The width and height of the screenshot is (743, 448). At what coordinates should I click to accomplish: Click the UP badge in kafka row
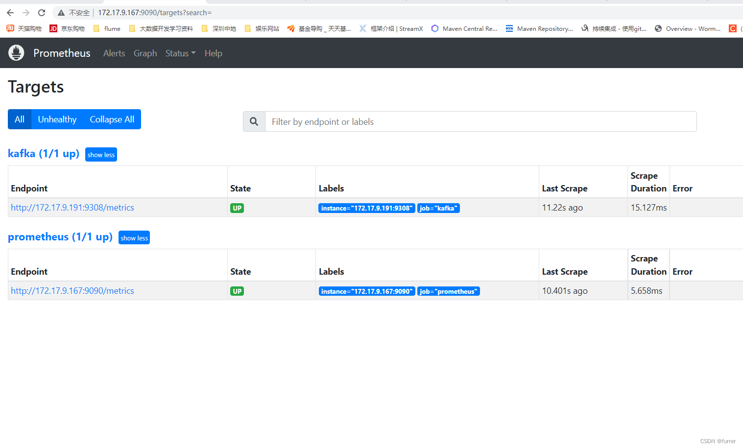tap(237, 208)
